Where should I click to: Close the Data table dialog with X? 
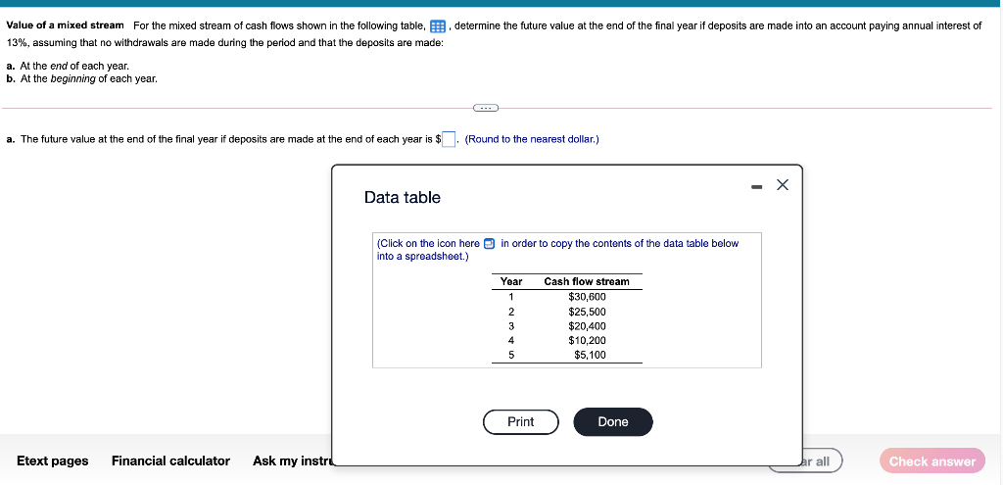click(783, 185)
